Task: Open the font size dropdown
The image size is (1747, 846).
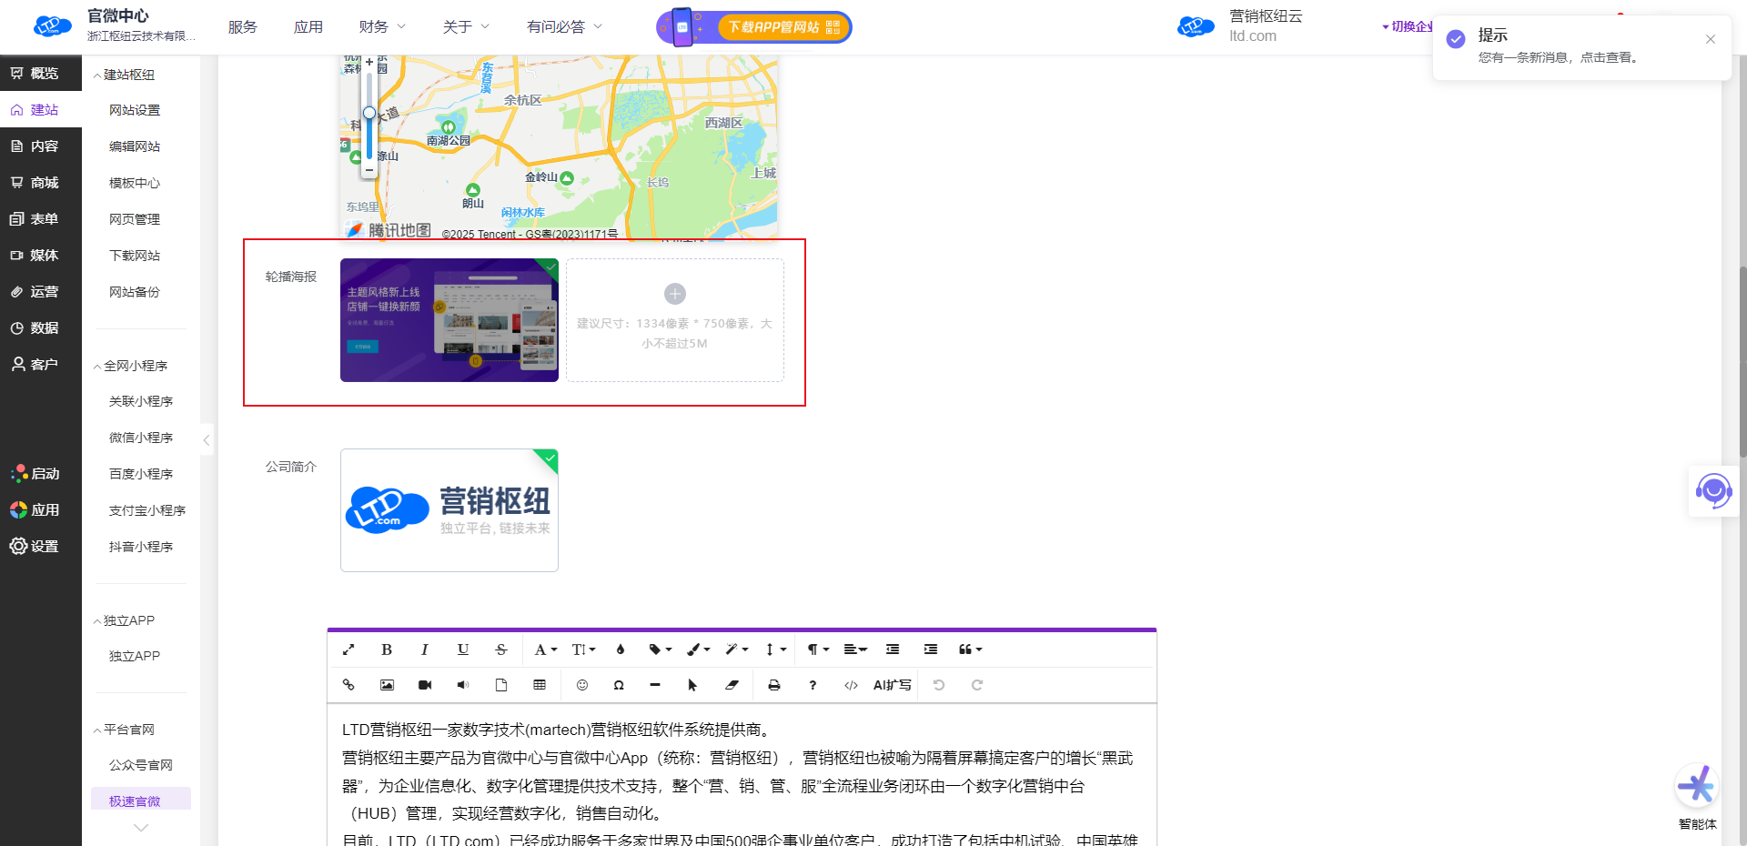Action: 583,650
